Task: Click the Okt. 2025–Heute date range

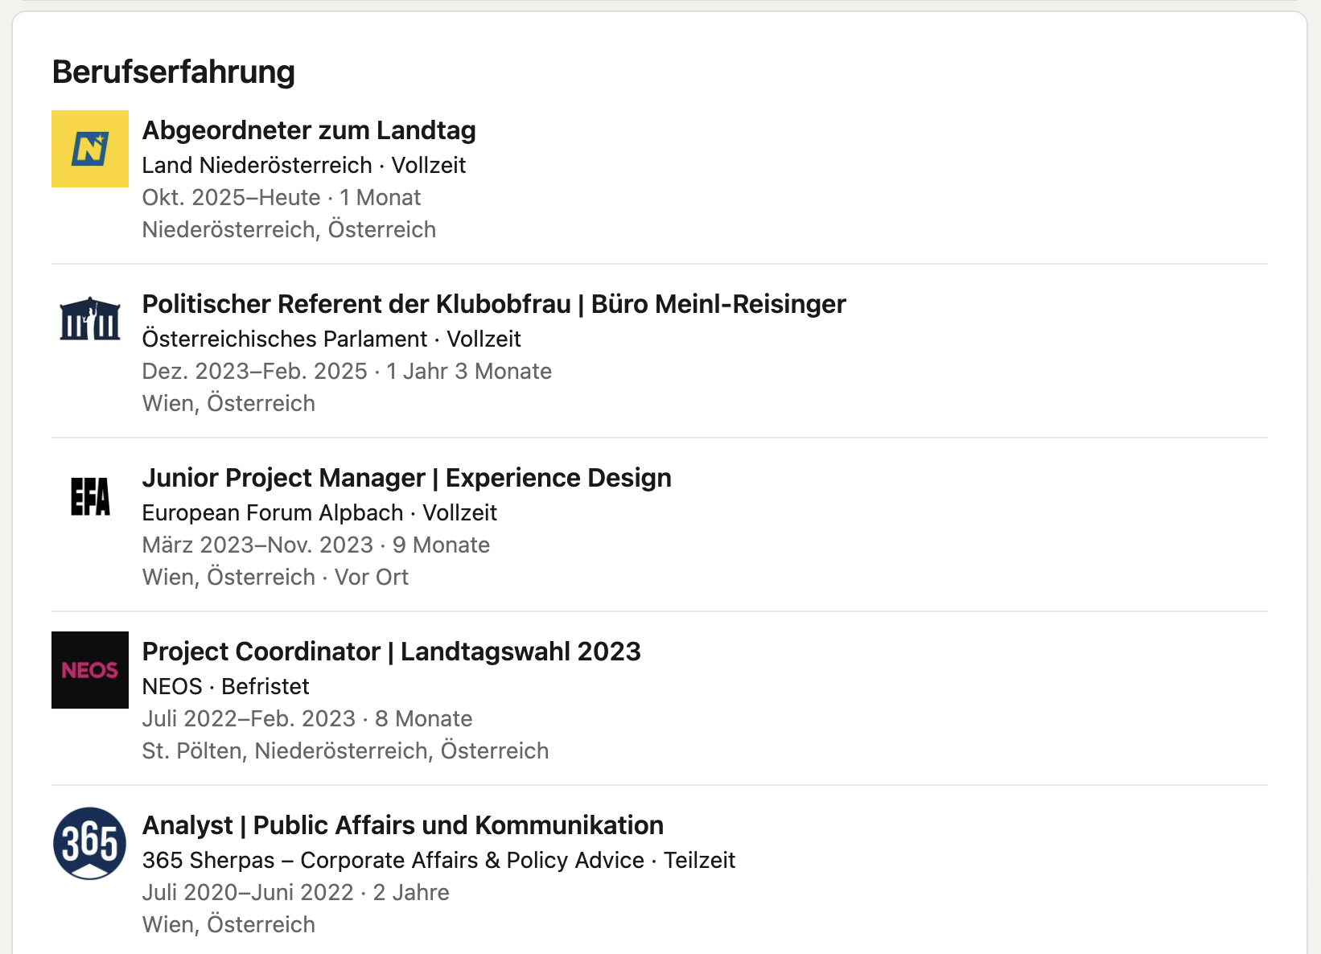Action: 231,197
